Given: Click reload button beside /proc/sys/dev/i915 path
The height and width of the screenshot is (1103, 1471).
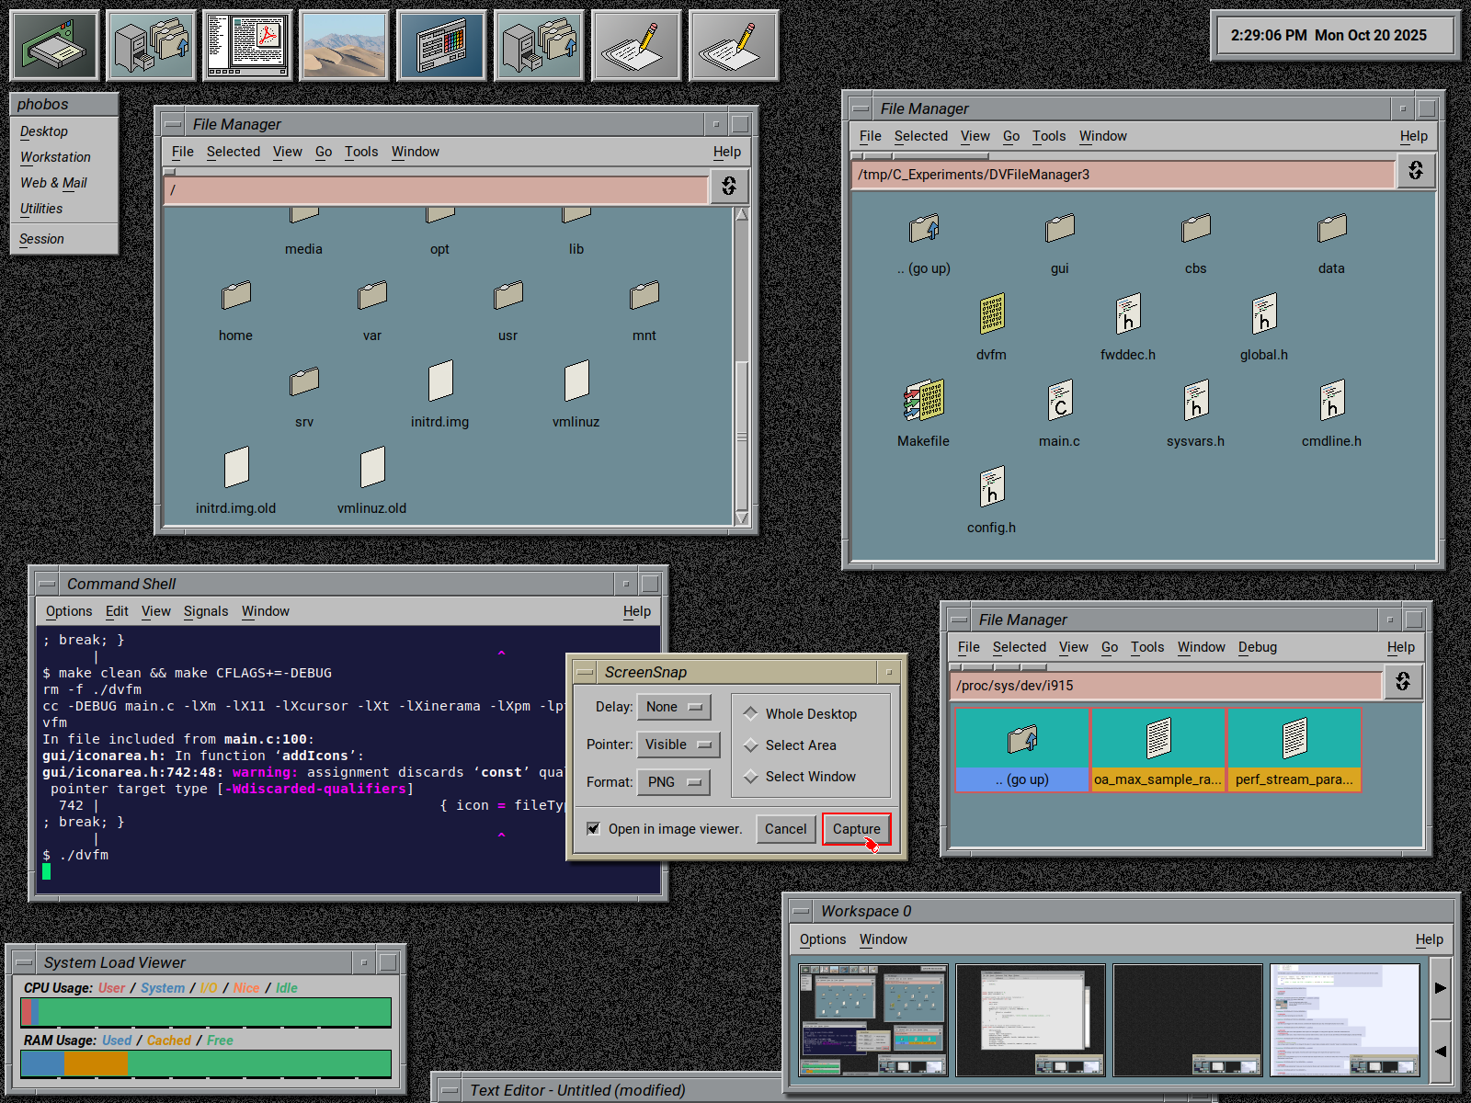Looking at the screenshot, I should [x=1403, y=682].
